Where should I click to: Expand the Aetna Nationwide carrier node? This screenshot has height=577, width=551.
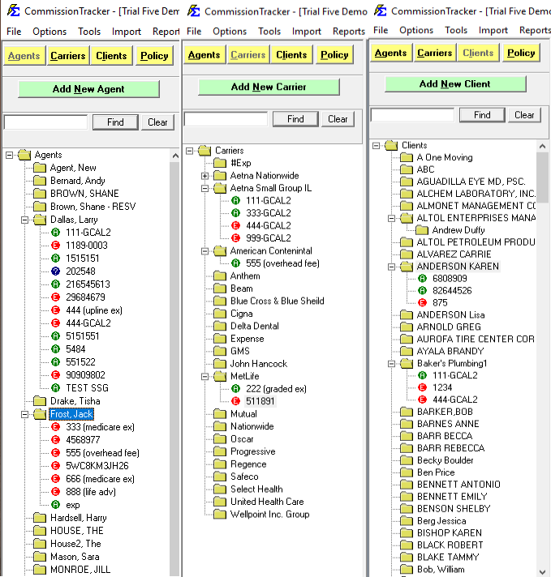click(x=205, y=176)
